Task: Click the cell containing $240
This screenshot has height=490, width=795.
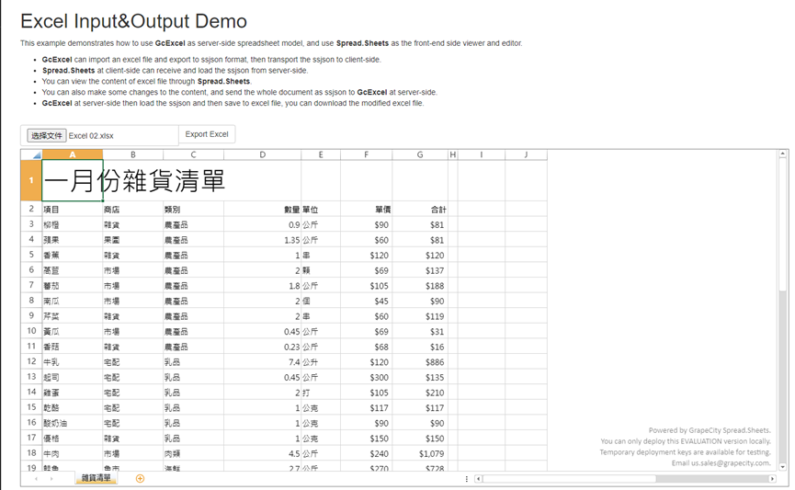Action: coord(366,453)
